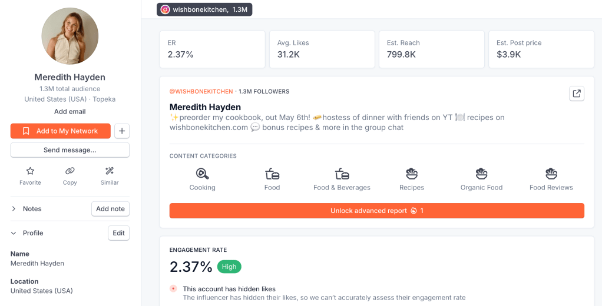Click the plus button beside Add to My Network
The height and width of the screenshot is (306, 602).
[122, 131]
